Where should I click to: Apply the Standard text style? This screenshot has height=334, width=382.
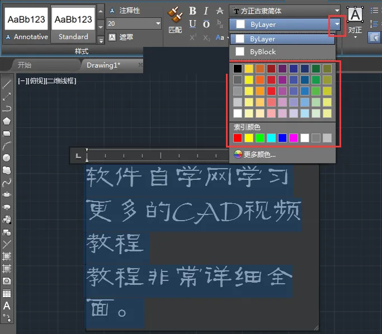point(73,25)
